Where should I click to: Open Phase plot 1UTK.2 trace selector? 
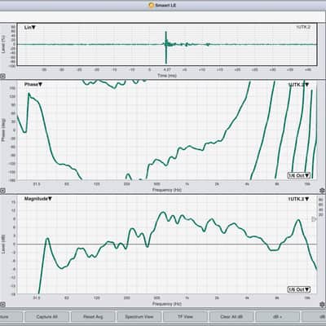(x=298, y=85)
